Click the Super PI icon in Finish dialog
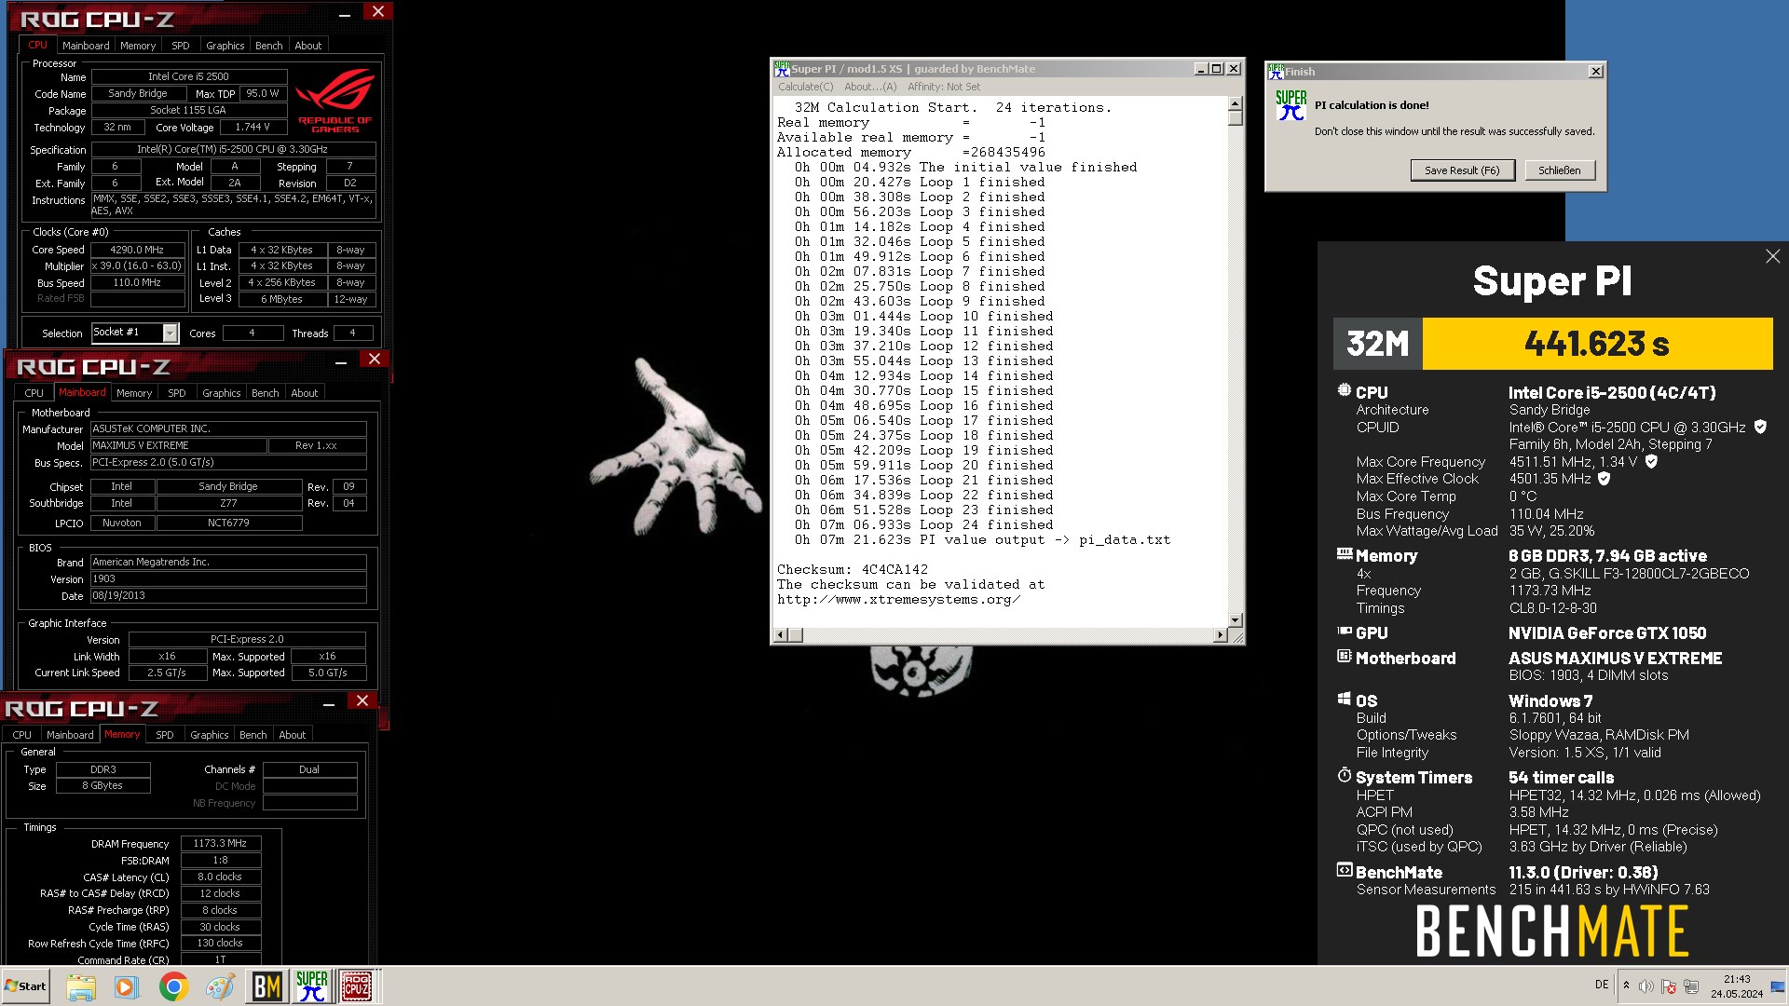The width and height of the screenshot is (1789, 1006). tap(1291, 105)
